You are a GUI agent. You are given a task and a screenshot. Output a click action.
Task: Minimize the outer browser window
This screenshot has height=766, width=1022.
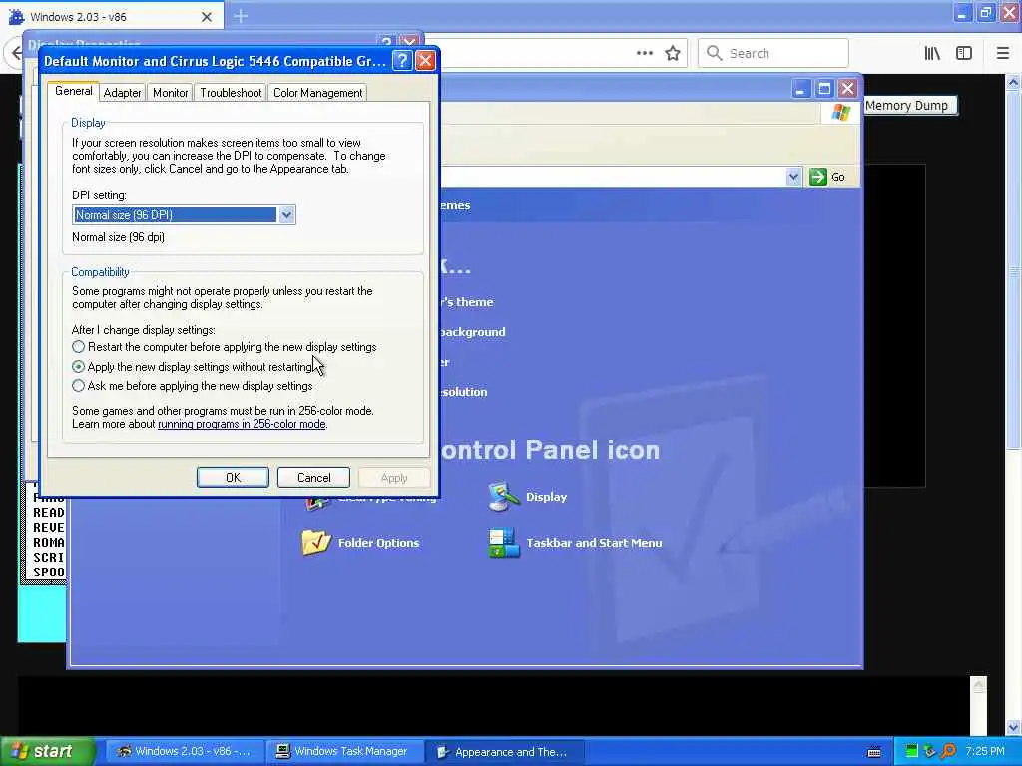tap(962, 13)
